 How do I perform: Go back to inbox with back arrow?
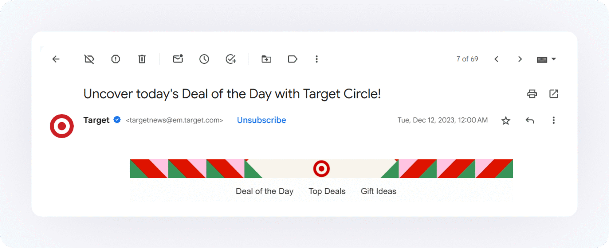(x=56, y=59)
